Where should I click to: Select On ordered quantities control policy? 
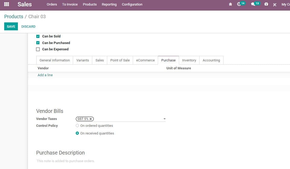[x=77, y=125]
